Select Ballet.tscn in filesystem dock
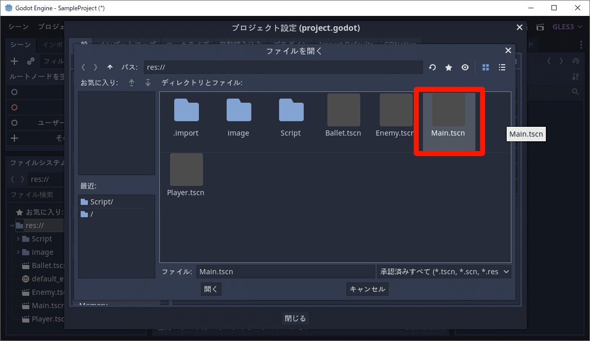590x341 pixels. [43, 266]
